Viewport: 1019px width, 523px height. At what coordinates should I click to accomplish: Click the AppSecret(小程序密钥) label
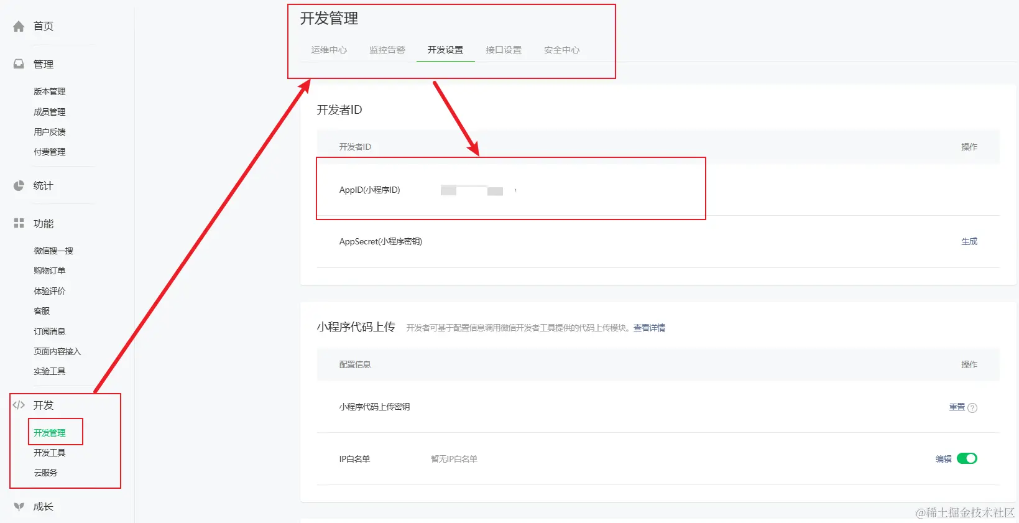pyautogui.click(x=380, y=241)
